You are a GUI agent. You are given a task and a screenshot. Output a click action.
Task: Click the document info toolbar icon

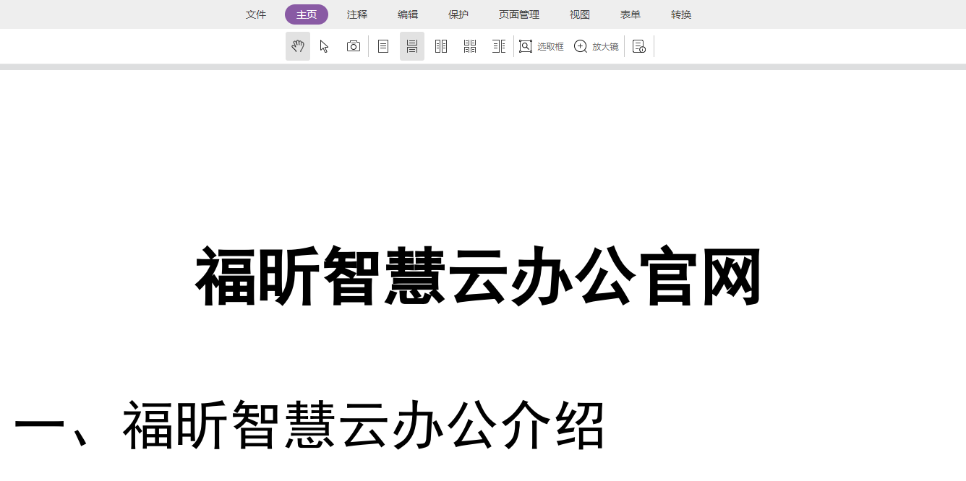[638, 45]
